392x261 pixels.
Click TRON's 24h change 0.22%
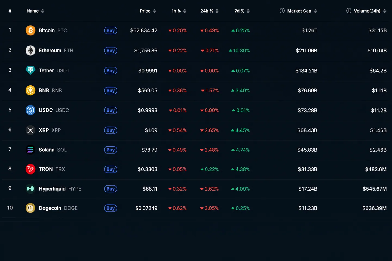click(209, 169)
